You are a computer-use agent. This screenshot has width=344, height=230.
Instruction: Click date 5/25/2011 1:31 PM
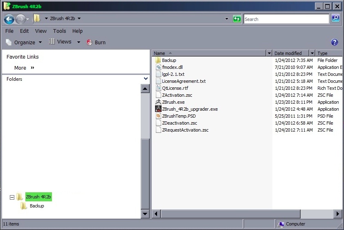pyautogui.click(x=294, y=116)
